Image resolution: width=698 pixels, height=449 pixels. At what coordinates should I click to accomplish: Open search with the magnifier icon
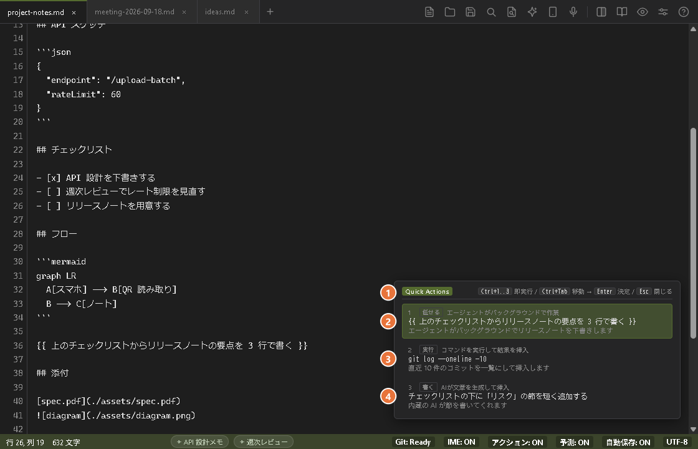point(491,12)
